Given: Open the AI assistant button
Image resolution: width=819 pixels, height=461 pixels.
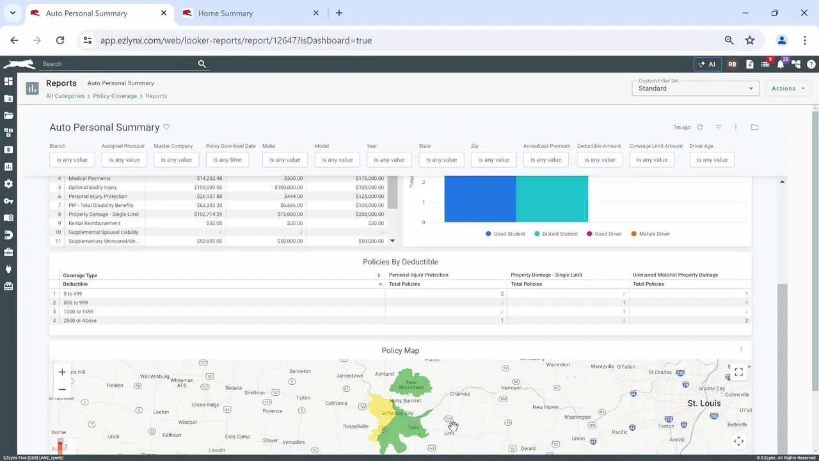Looking at the screenshot, I should tap(707, 64).
